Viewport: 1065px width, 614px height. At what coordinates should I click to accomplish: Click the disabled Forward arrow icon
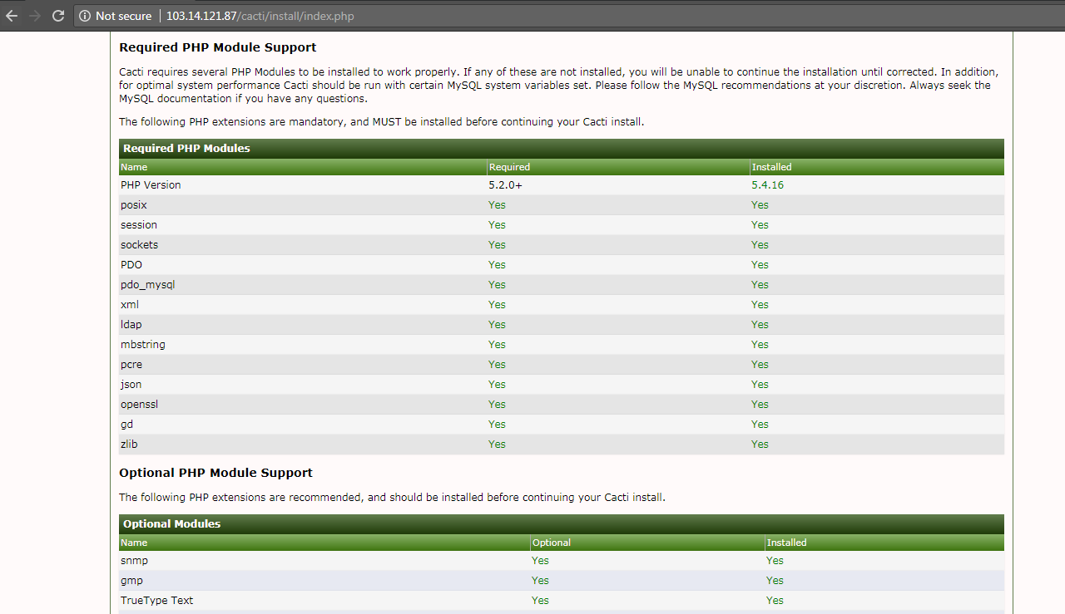tap(34, 15)
